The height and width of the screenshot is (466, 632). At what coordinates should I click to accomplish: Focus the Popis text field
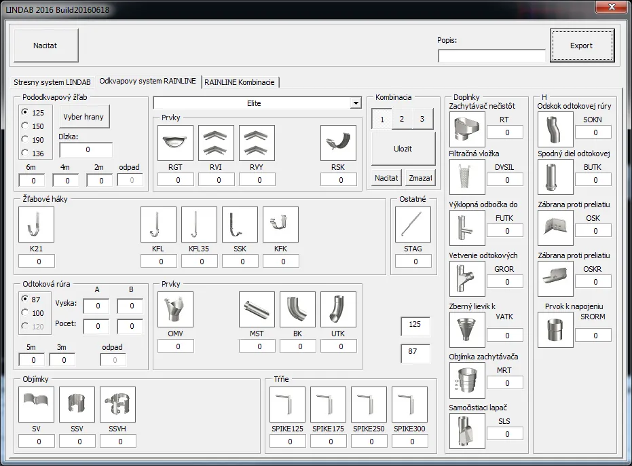coord(491,56)
